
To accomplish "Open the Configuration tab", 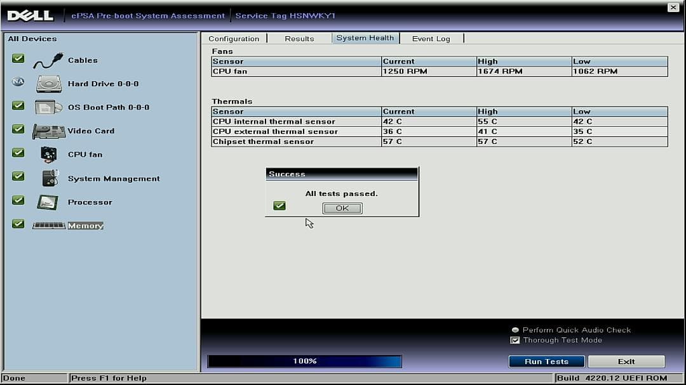I will pyautogui.click(x=234, y=39).
